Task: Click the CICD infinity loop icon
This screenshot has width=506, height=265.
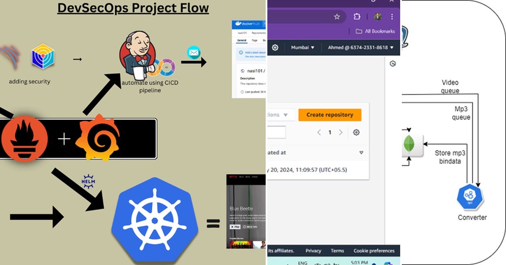Action: (164, 67)
